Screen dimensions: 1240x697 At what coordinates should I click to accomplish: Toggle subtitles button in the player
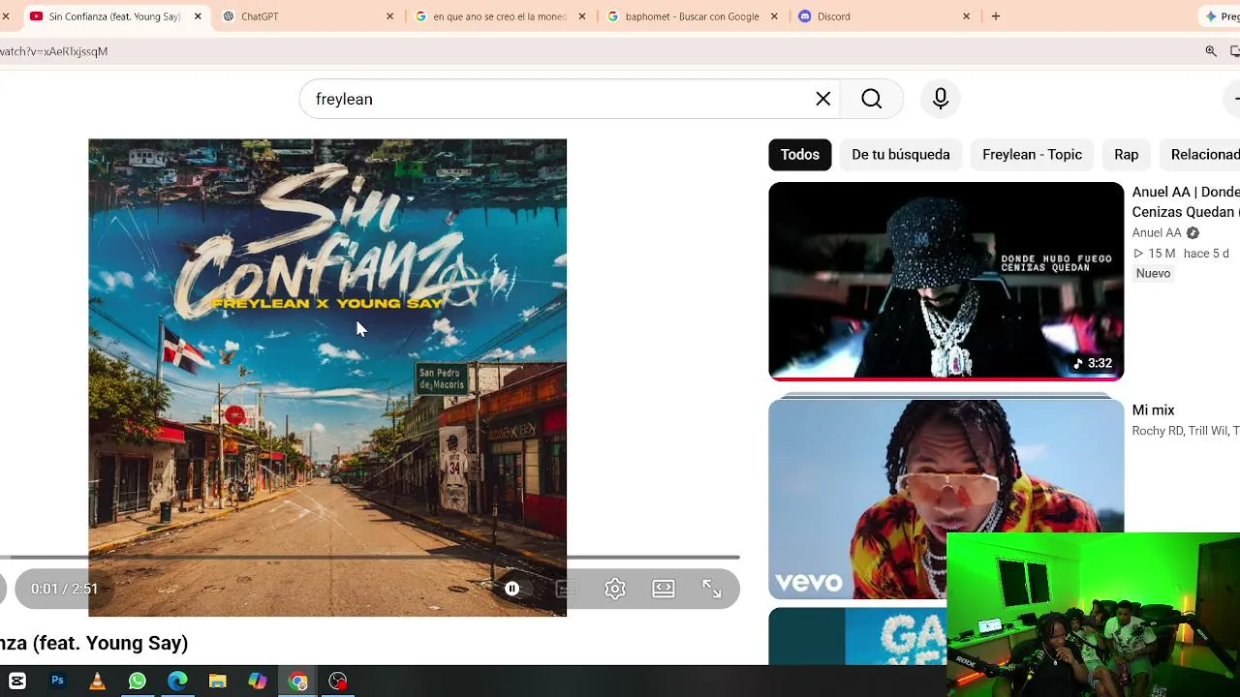tap(567, 589)
